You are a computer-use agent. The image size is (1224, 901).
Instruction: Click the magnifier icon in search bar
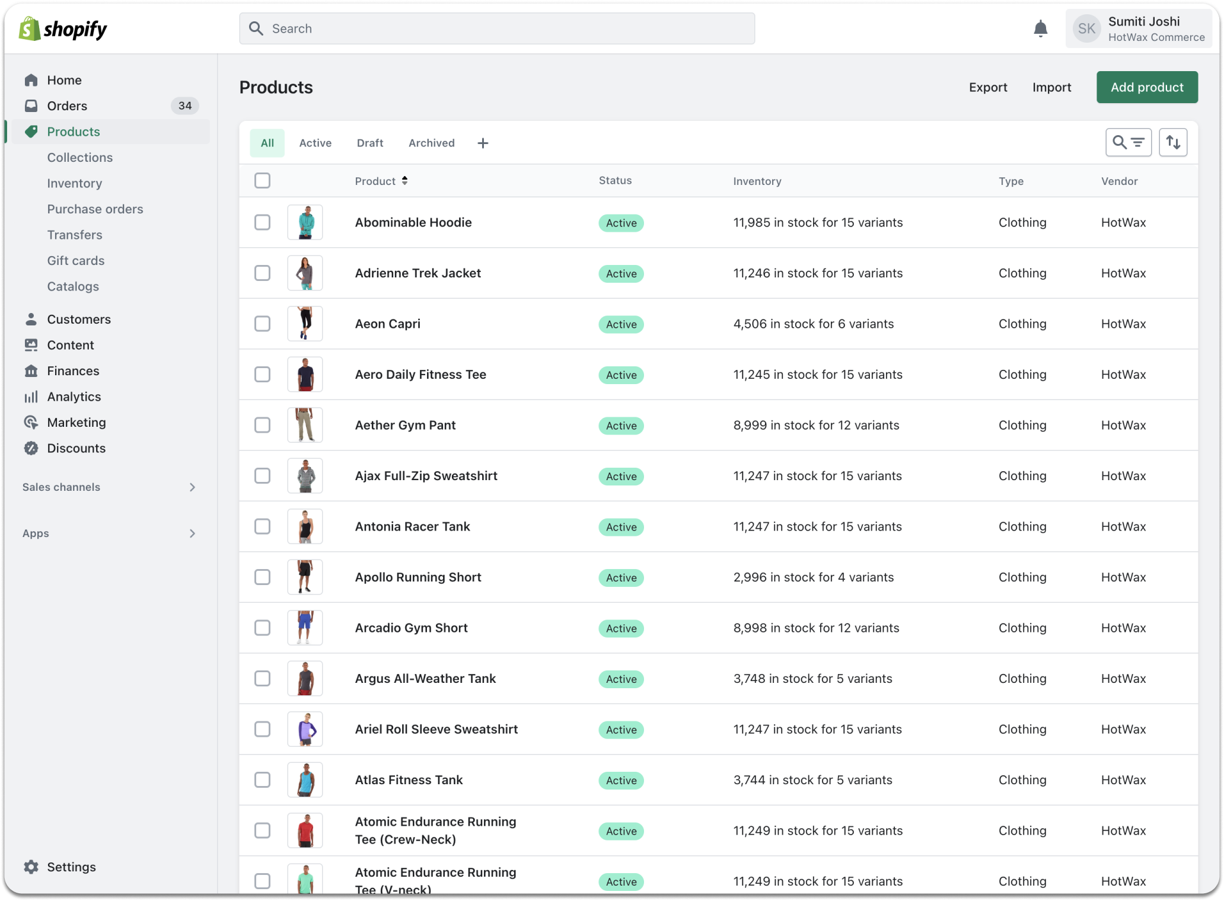click(256, 28)
